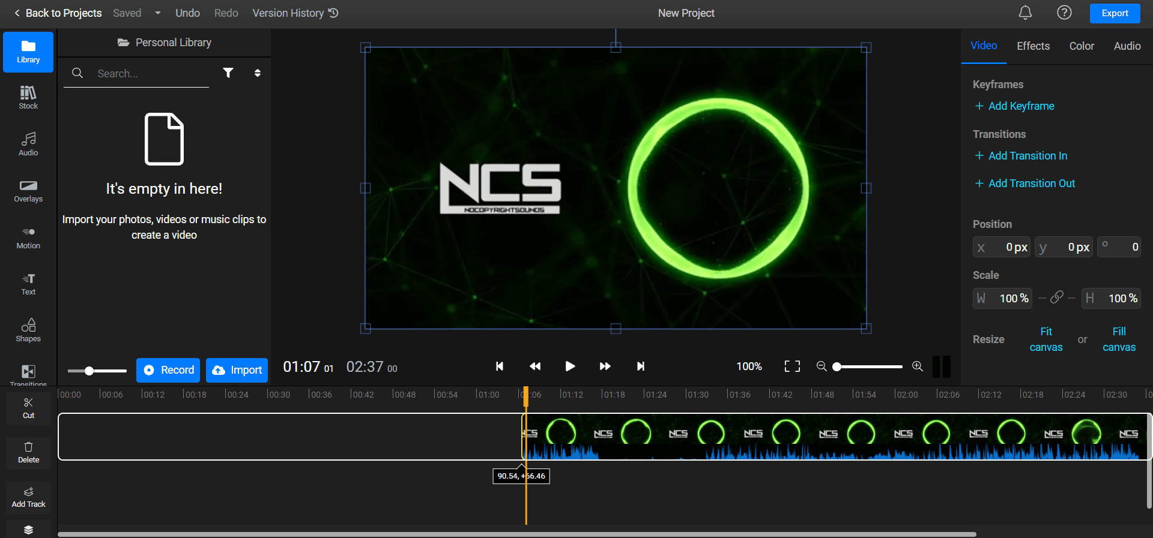Select the NCS video clip on timeline
Image resolution: width=1153 pixels, height=538 pixels.
coord(836,437)
